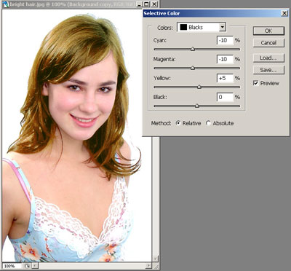
Task: Click the vertical scrollbar down arrow
Action: (x=156, y=259)
